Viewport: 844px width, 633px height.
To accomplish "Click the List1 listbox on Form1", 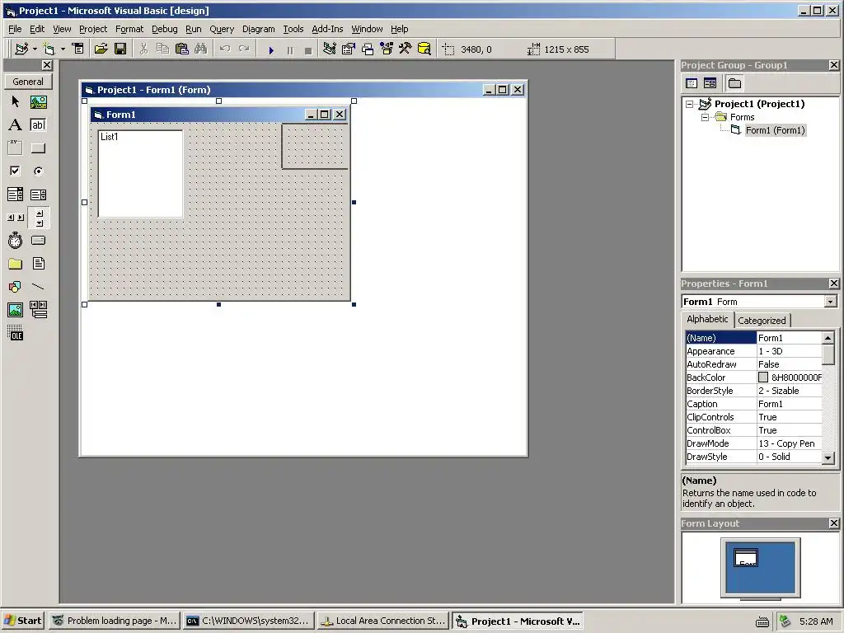I will pyautogui.click(x=140, y=173).
